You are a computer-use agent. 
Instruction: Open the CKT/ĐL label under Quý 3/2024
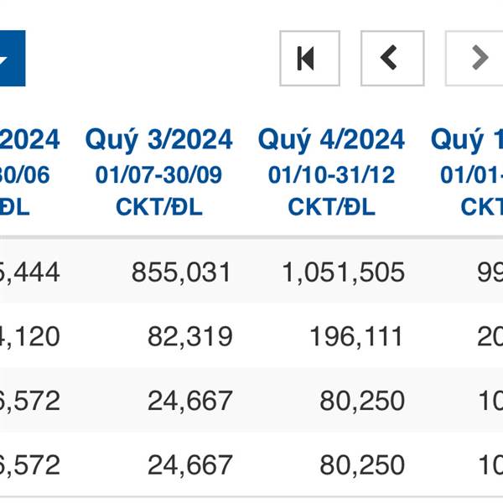pos(158,206)
